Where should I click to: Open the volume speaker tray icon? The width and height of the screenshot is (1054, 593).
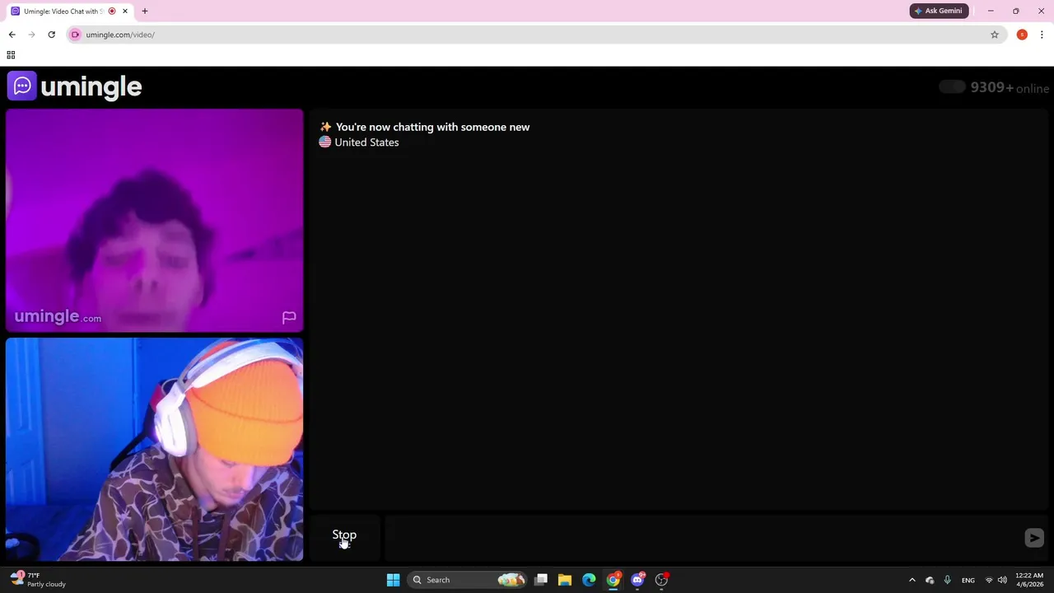1002,580
